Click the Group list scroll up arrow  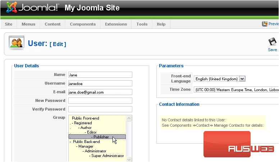point(129,118)
